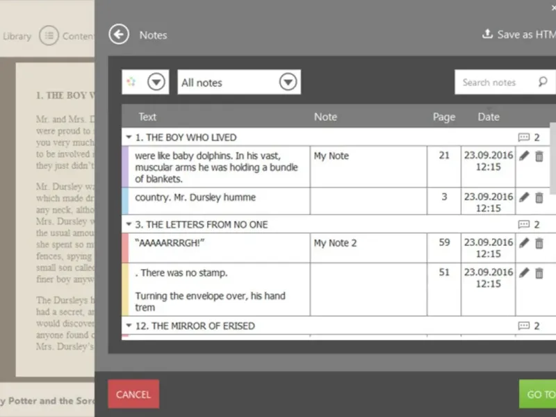Edit the 'There was no stamp' note pencil
The image size is (556, 417).
(x=524, y=273)
